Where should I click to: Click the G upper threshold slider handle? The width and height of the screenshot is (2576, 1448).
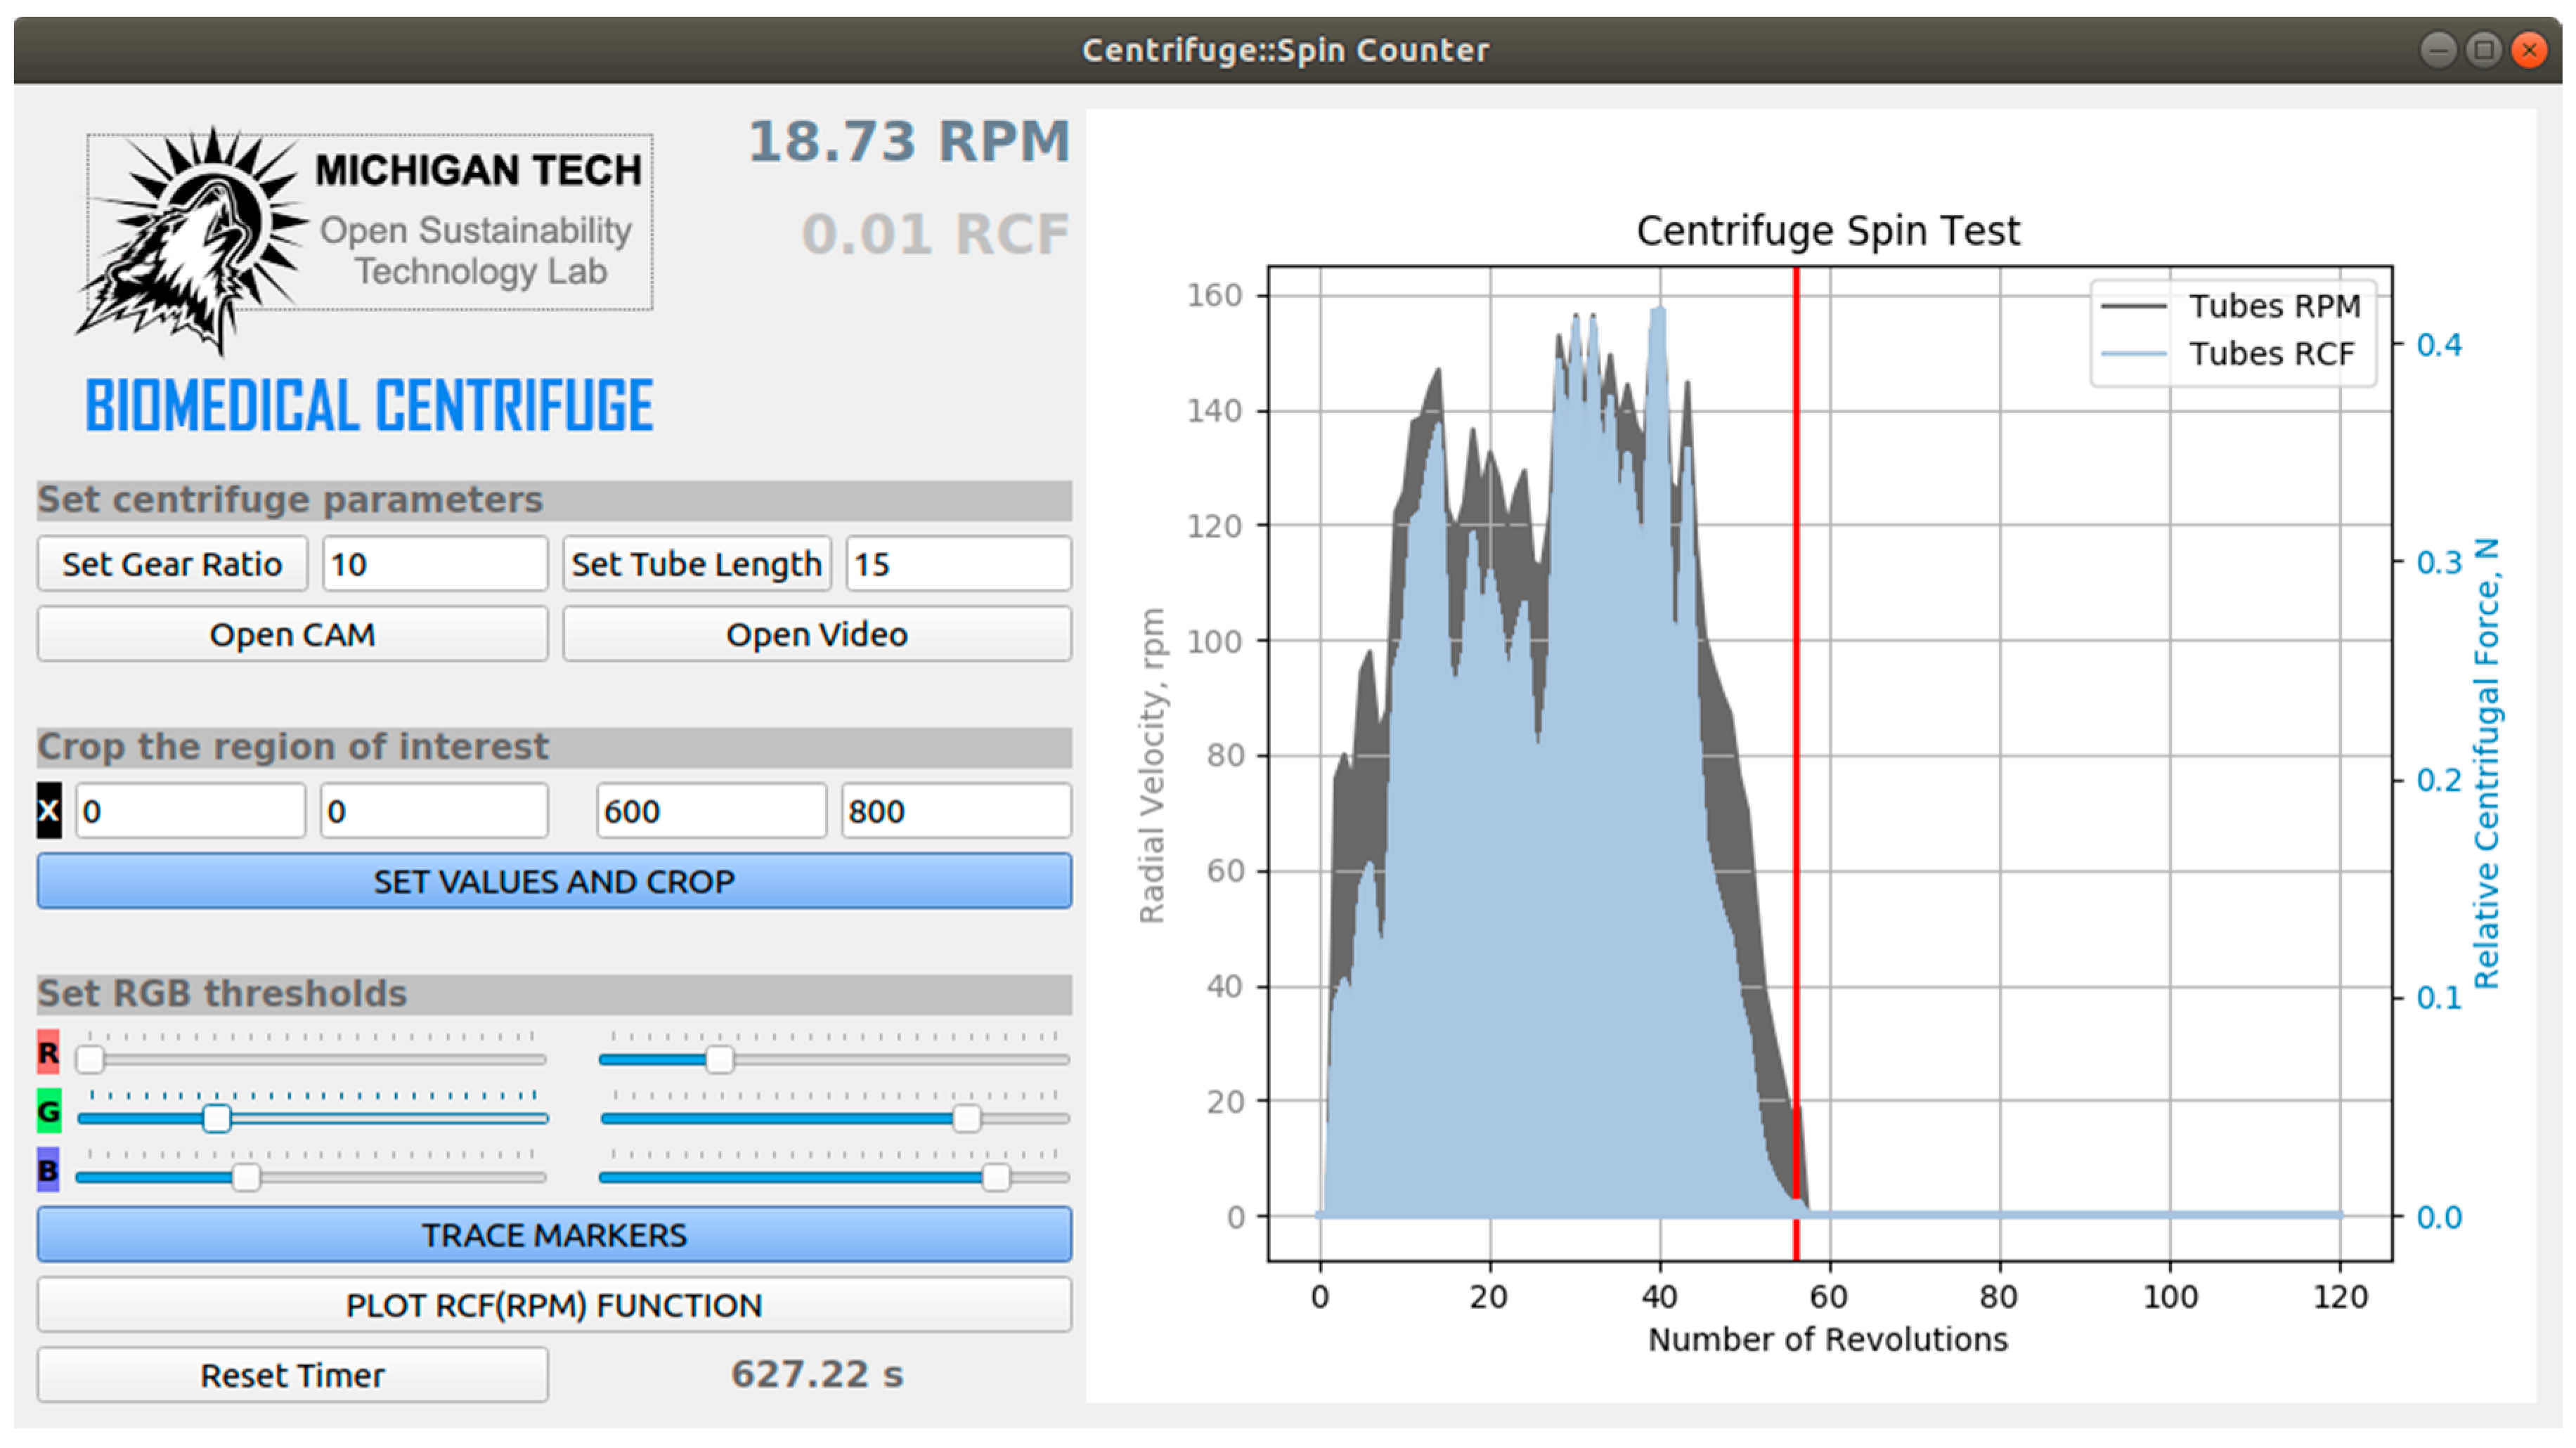(x=966, y=1118)
